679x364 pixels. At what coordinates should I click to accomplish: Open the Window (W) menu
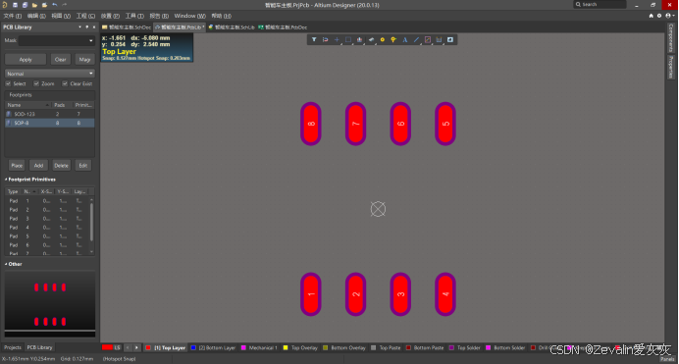coord(189,16)
